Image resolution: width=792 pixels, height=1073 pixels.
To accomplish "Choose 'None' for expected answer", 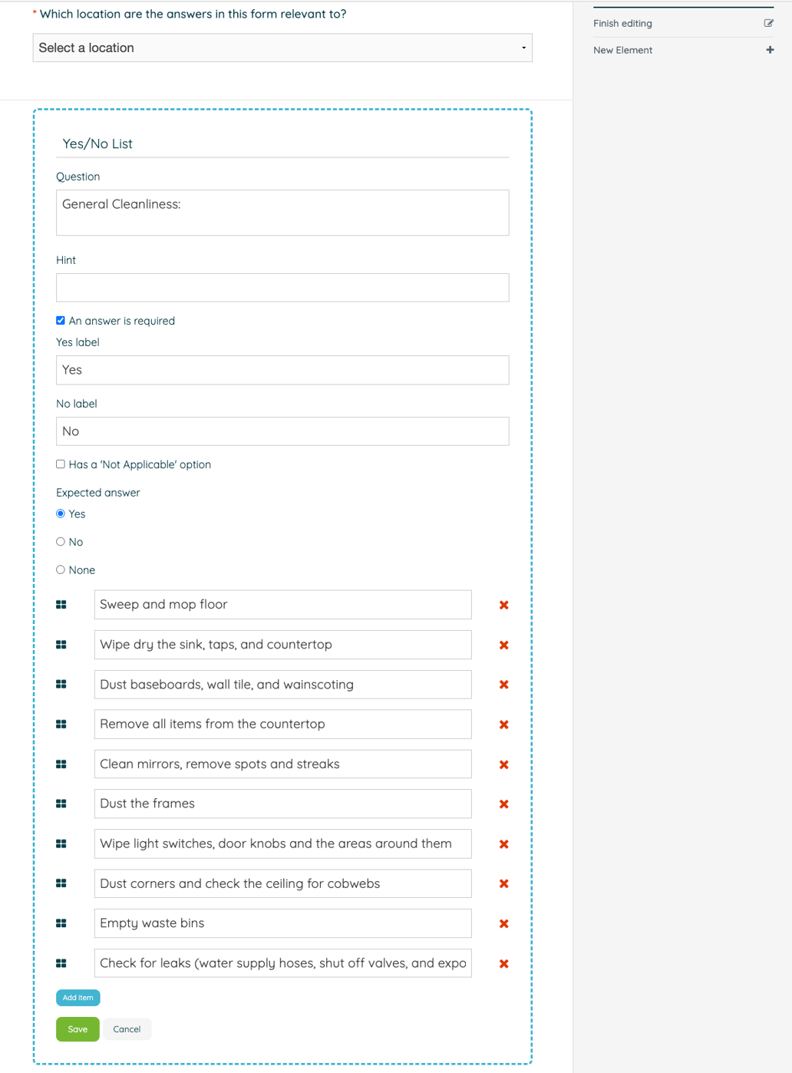I will click(60, 569).
